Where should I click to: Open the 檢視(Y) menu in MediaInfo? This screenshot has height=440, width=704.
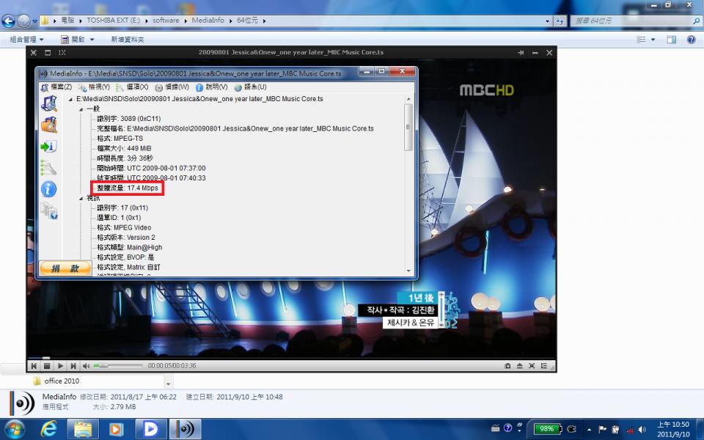95,87
